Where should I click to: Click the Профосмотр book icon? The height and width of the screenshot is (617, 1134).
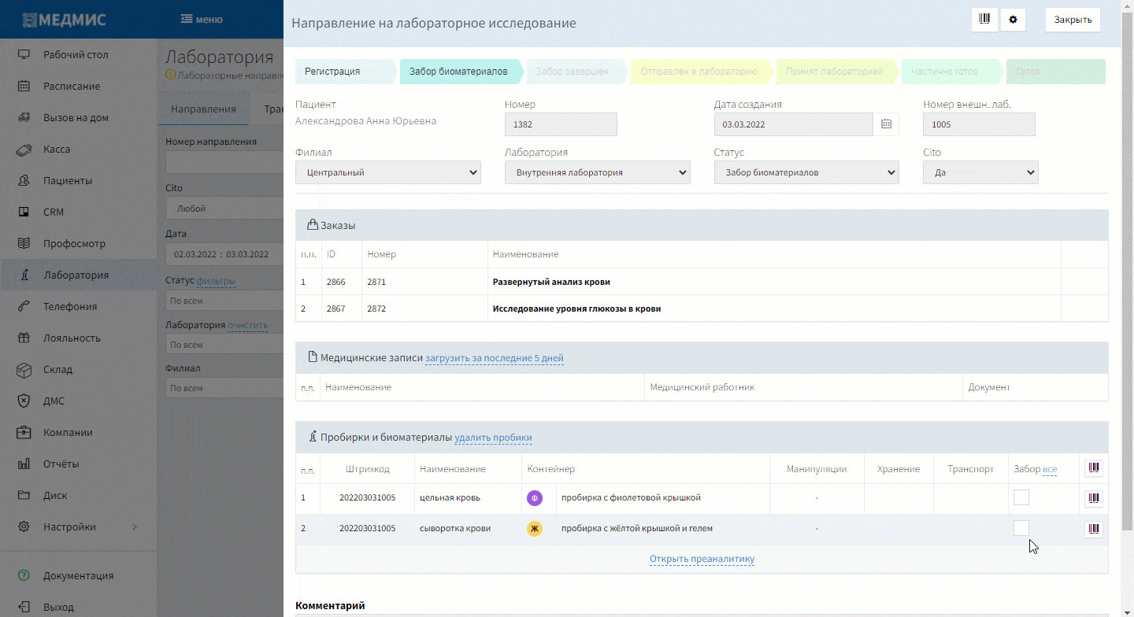tap(24, 244)
